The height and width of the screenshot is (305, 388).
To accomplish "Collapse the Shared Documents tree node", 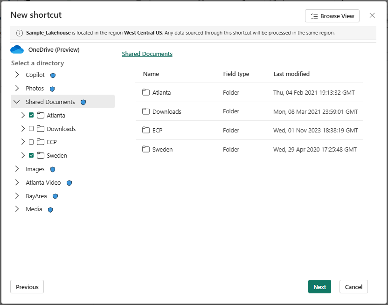I will [x=17, y=102].
